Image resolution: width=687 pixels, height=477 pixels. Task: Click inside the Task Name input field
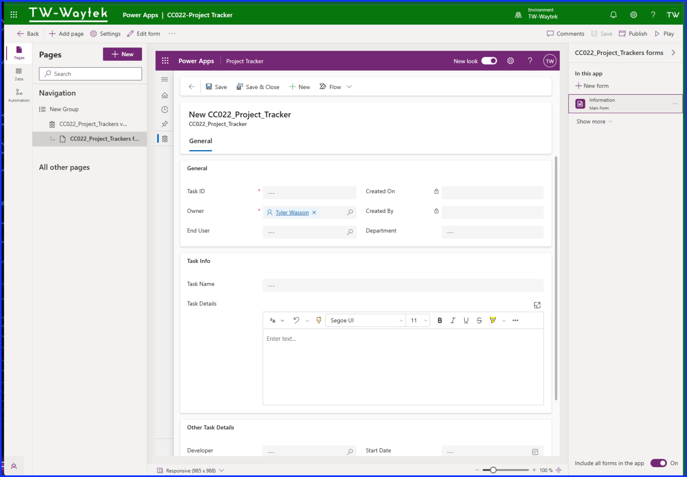pos(402,285)
